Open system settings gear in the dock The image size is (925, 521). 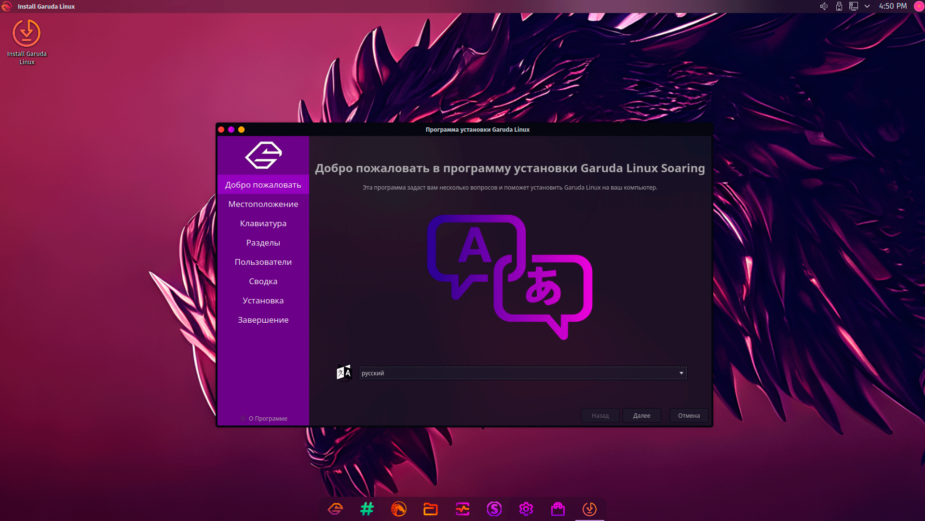coord(526,509)
